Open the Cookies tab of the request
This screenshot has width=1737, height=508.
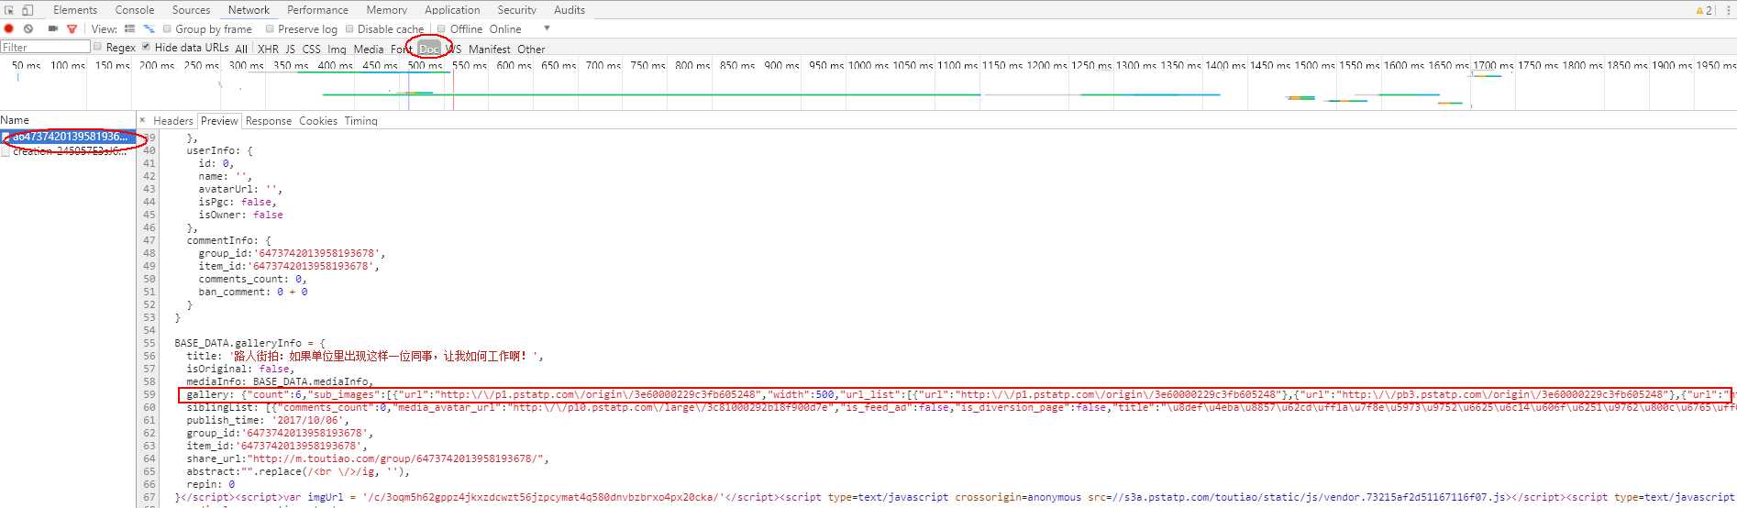[x=318, y=121]
